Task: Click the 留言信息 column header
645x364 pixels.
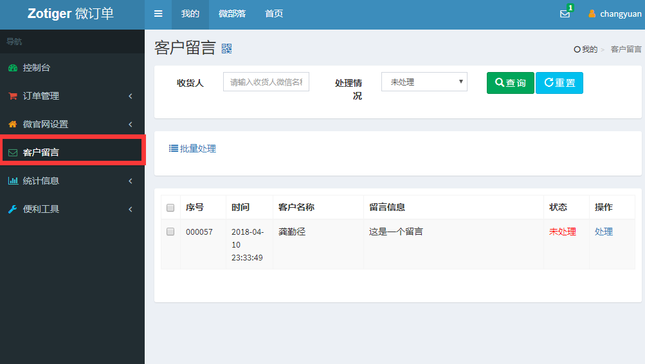Action: [x=387, y=207]
